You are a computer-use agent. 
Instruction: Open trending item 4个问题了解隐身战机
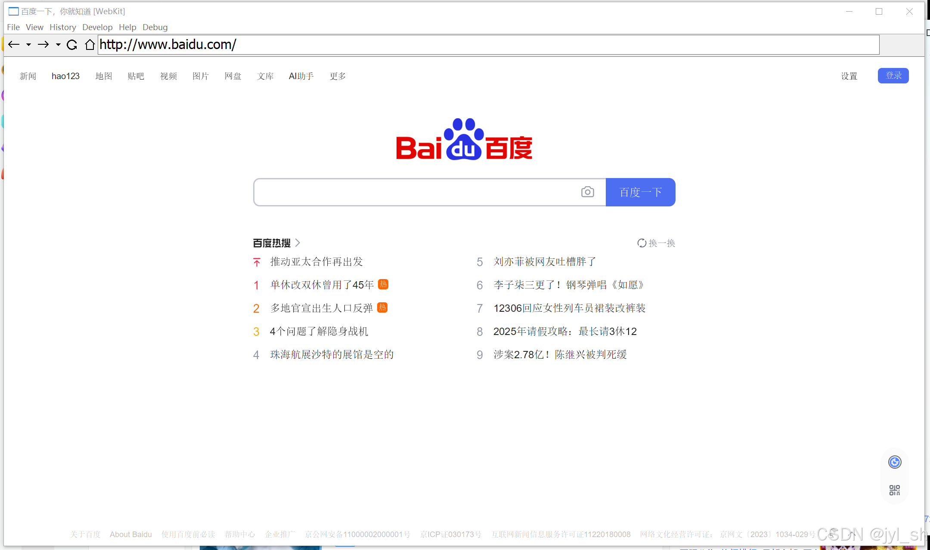pos(319,332)
